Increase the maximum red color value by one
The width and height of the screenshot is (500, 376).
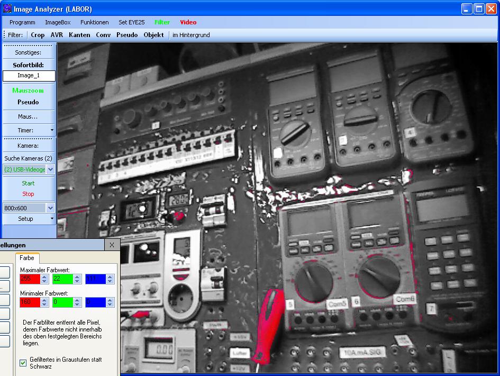(x=44, y=276)
